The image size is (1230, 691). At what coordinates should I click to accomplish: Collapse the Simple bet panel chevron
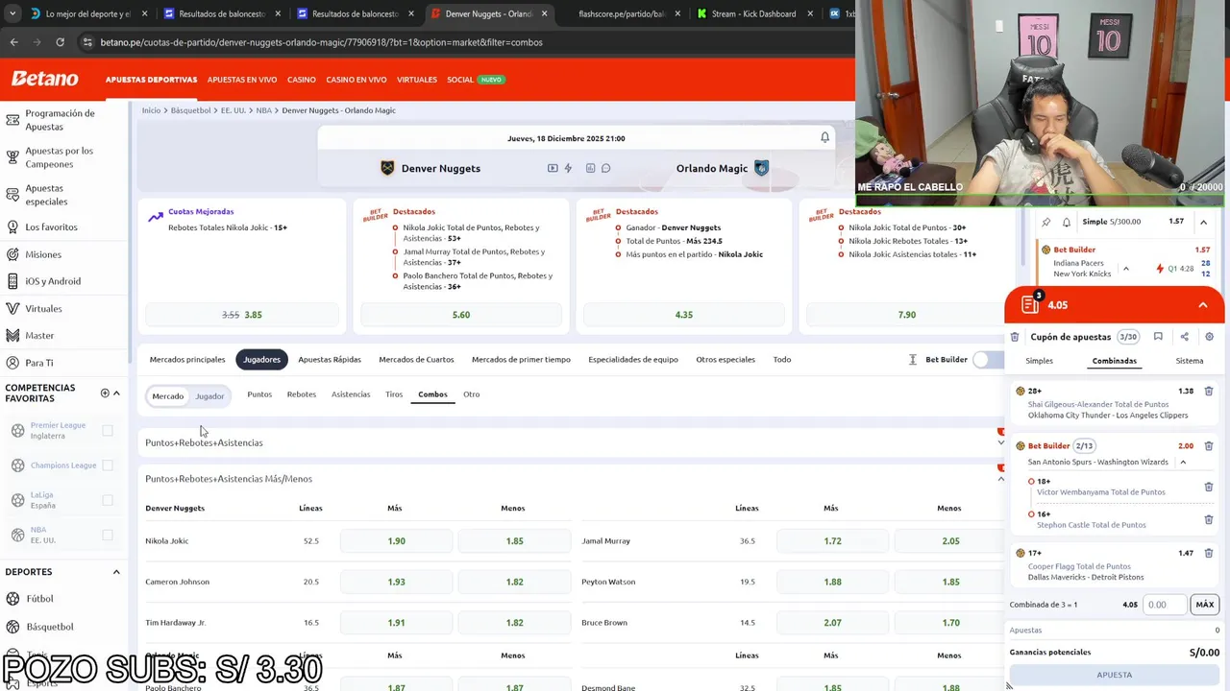click(1203, 222)
